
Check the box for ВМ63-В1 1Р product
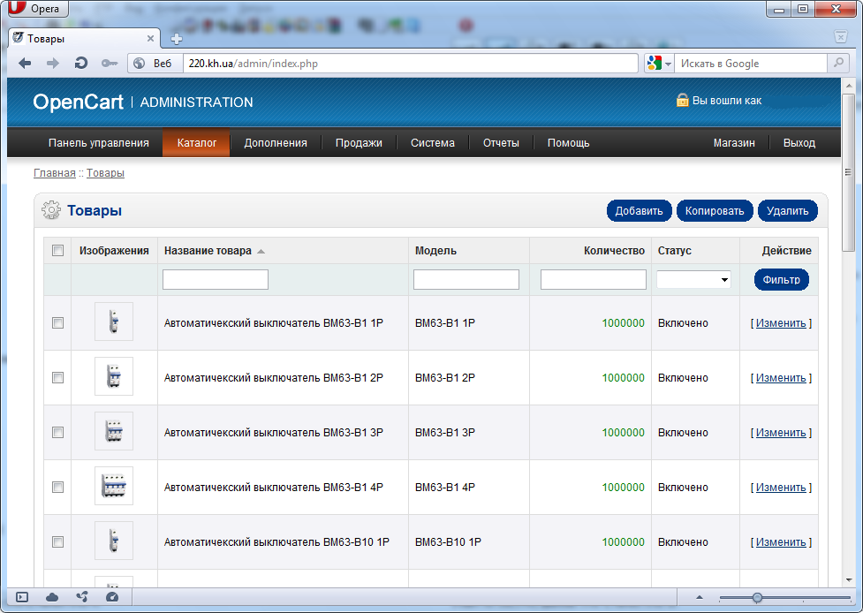(58, 323)
